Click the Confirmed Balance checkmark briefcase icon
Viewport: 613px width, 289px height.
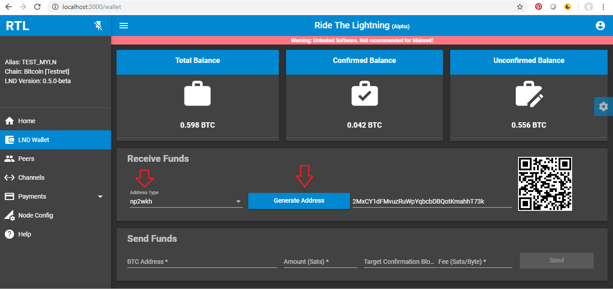[364, 94]
